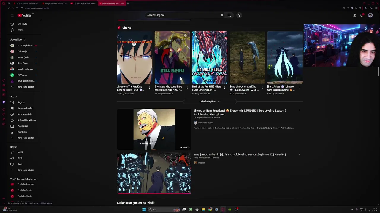The height and width of the screenshot is (213, 380).
Task: Open the Abonelikler section chevron
Action: [25, 40]
